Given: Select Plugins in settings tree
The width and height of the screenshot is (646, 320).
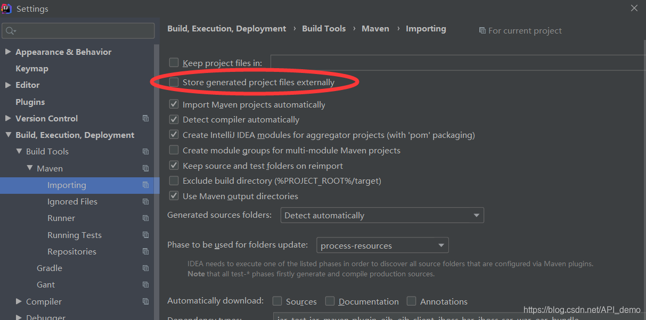Looking at the screenshot, I should point(30,102).
